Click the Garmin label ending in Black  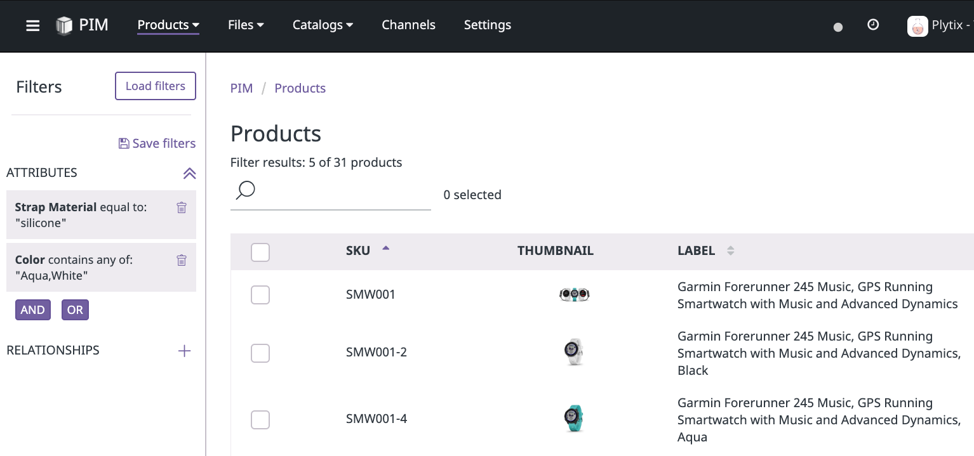(819, 353)
